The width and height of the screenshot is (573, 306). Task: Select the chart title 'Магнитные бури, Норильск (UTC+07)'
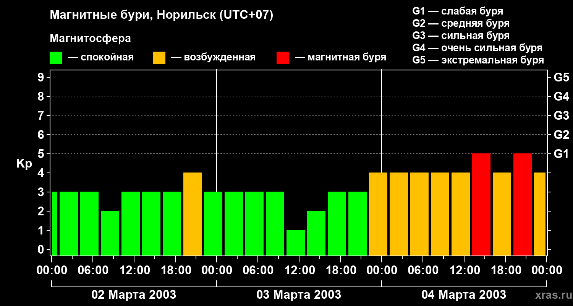(162, 15)
